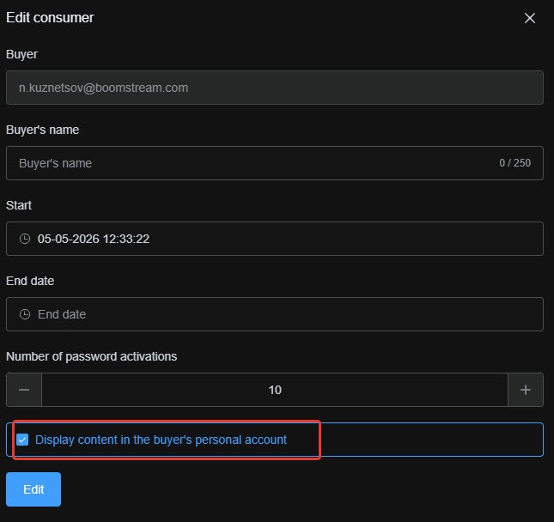Viewport: 554px width, 522px height.
Task: Click the disabled Buyer email field
Action: 275,88
